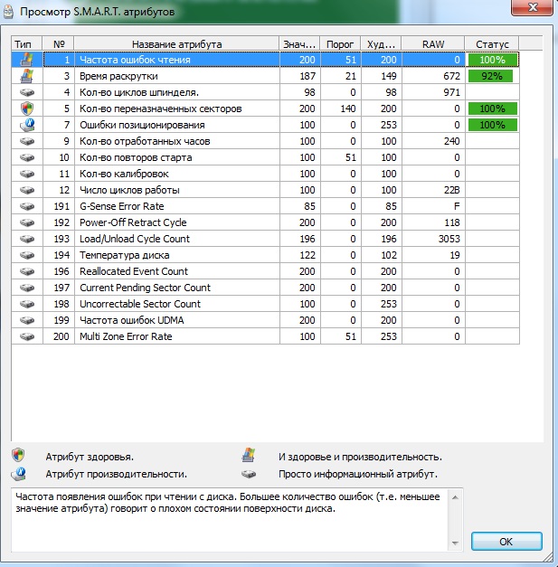Click disk icon in Кол-во отработанных часов row

point(27,141)
